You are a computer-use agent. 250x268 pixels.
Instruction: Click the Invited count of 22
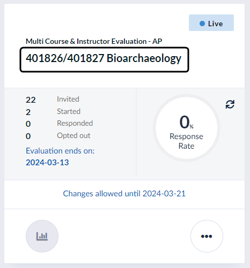(x=31, y=100)
